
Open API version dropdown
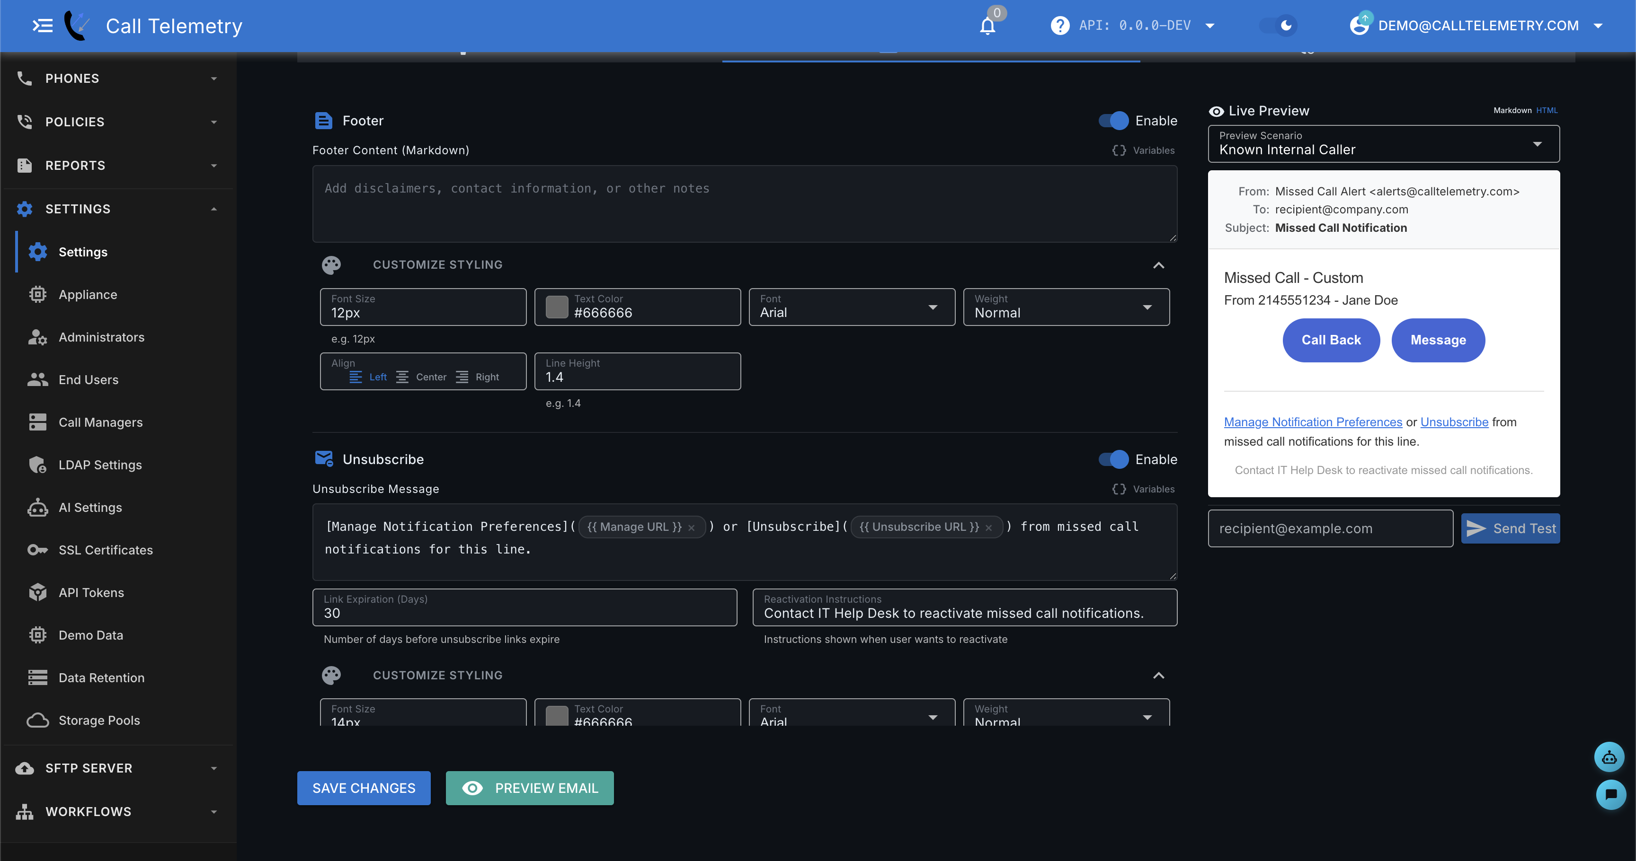tap(1210, 26)
